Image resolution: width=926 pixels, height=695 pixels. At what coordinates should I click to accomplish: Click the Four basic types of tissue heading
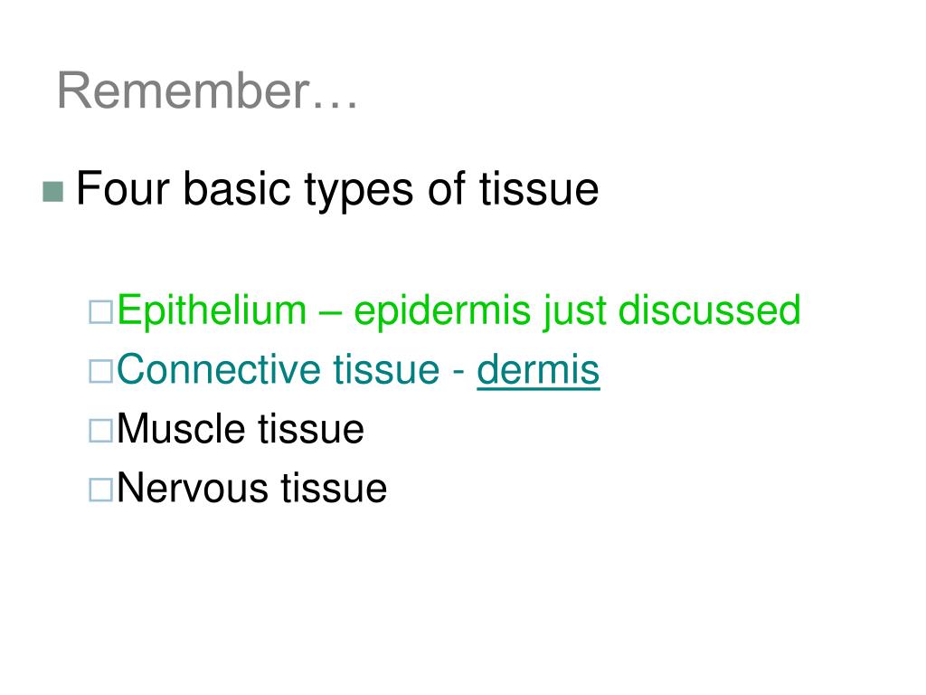coord(337,190)
